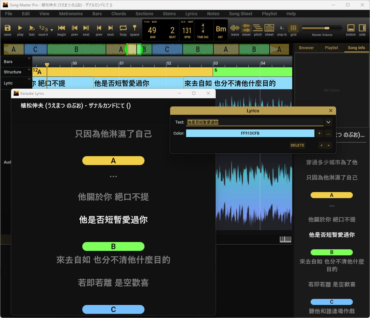
Task: Click 穿過多少城市為了他 in Song Info panel
Action: (x=332, y=162)
